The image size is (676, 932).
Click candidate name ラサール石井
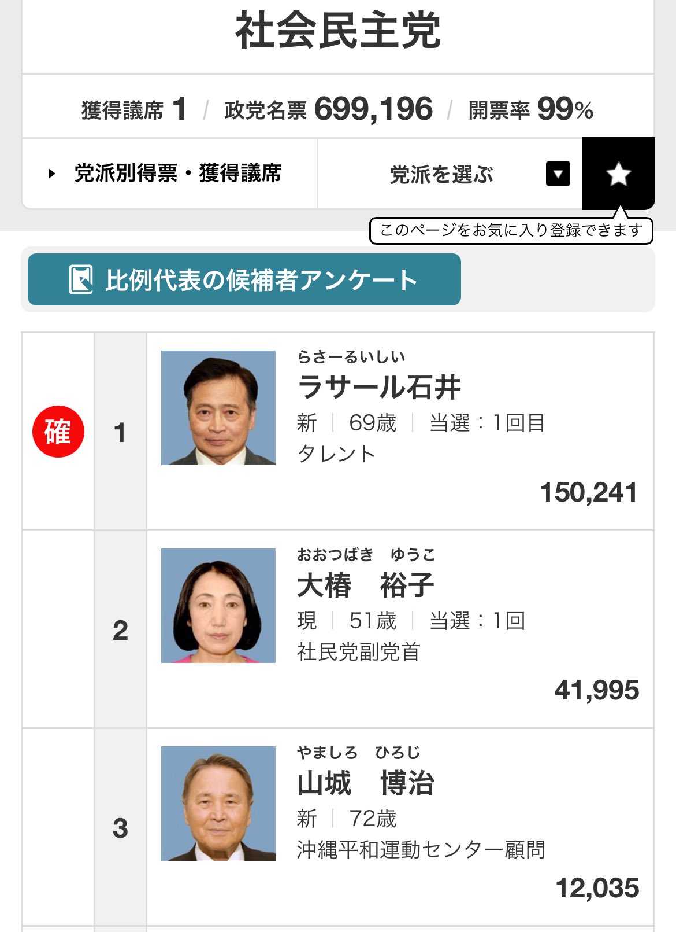[379, 387]
